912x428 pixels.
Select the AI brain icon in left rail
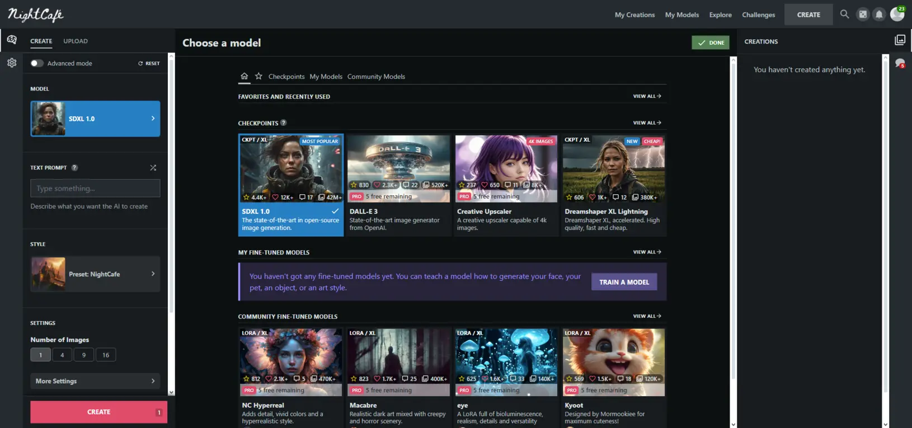pos(12,40)
